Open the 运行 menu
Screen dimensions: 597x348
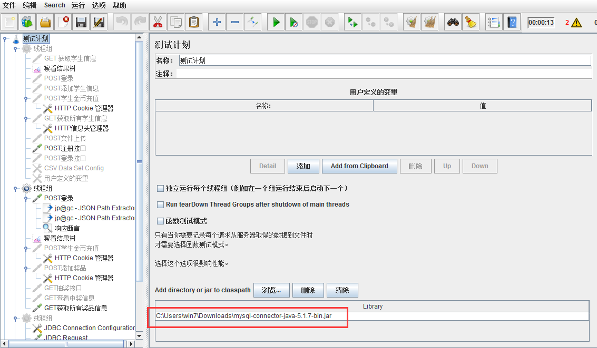(x=78, y=5)
